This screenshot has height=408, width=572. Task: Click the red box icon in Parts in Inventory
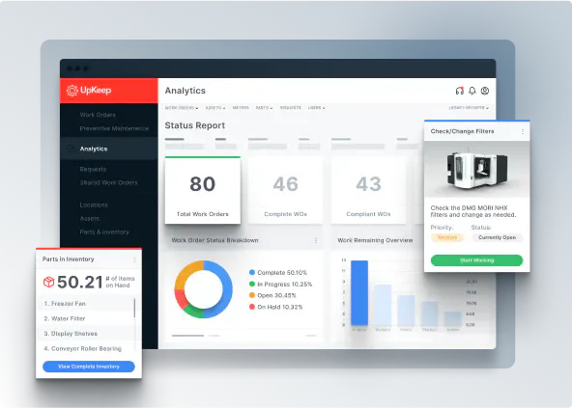click(x=49, y=282)
